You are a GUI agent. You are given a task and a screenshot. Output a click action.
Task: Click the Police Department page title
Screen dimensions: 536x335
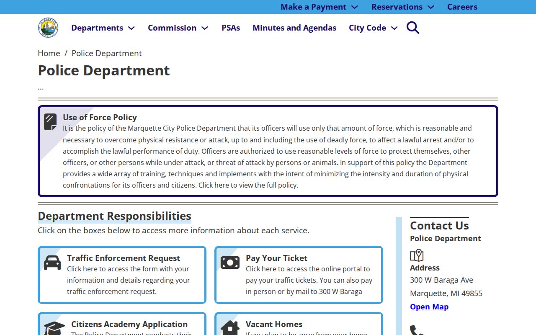tap(104, 70)
